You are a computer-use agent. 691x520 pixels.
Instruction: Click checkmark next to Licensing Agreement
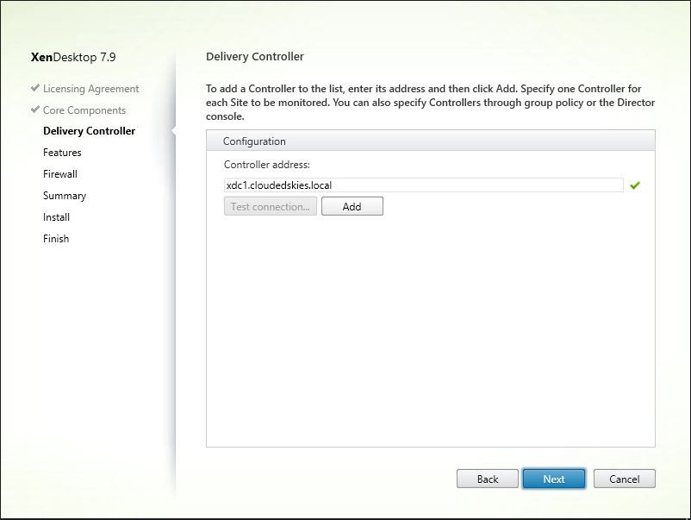(35, 88)
